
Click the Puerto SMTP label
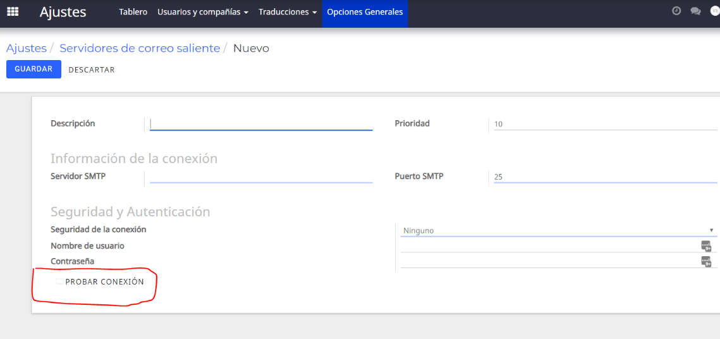pos(419,176)
